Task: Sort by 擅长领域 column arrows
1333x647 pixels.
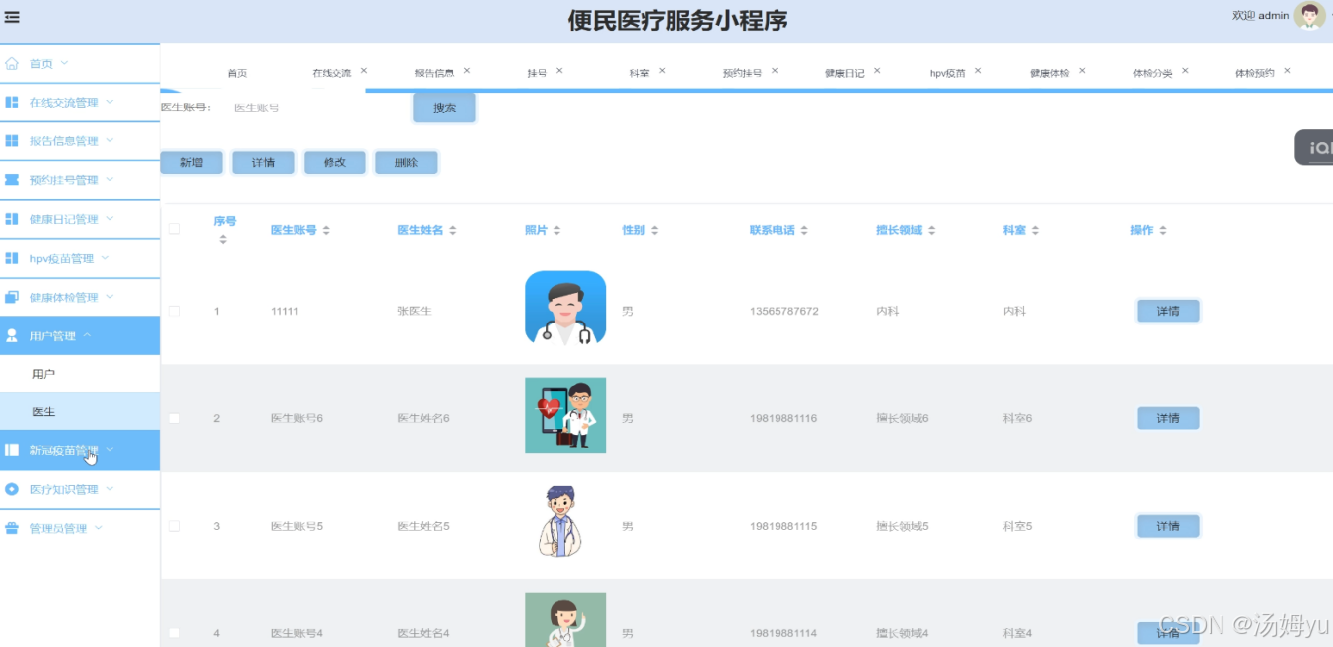Action: pos(932,230)
